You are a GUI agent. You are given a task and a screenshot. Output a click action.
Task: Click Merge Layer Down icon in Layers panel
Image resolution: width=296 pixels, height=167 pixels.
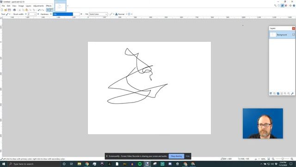coord(282,94)
